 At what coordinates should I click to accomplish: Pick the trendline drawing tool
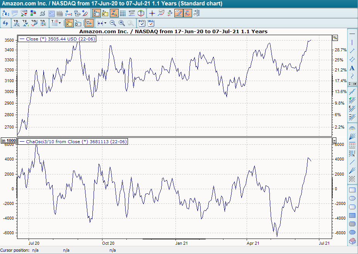352,51
